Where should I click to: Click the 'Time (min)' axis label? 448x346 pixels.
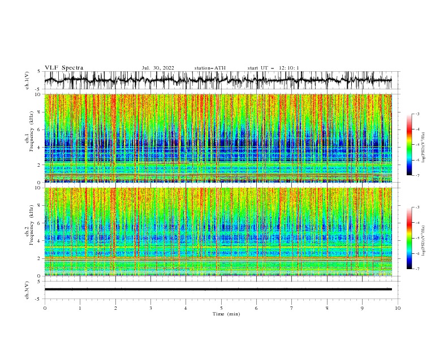(x=226, y=314)
